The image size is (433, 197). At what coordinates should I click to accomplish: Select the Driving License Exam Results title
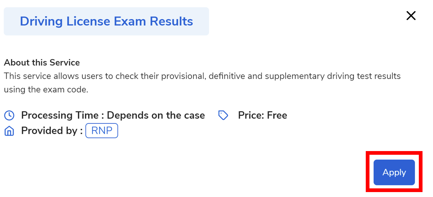pos(106,21)
